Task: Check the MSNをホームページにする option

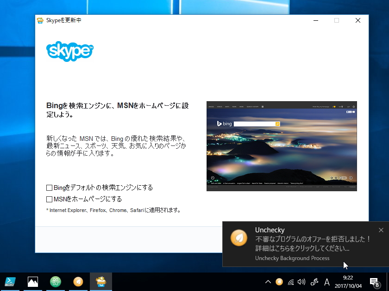Action: pyautogui.click(x=48, y=199)
